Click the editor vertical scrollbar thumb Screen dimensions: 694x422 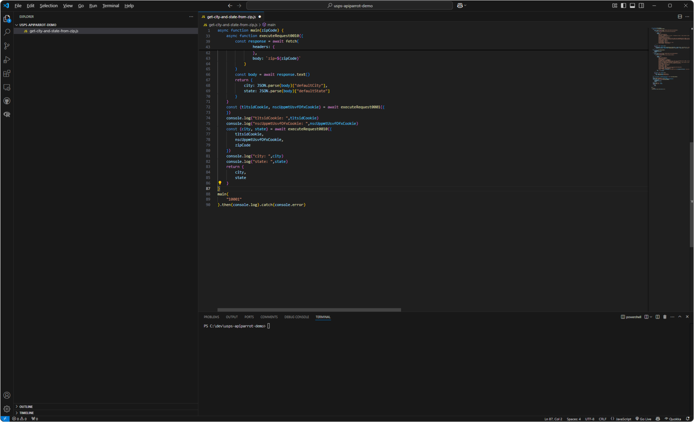[x=691, y=194]
